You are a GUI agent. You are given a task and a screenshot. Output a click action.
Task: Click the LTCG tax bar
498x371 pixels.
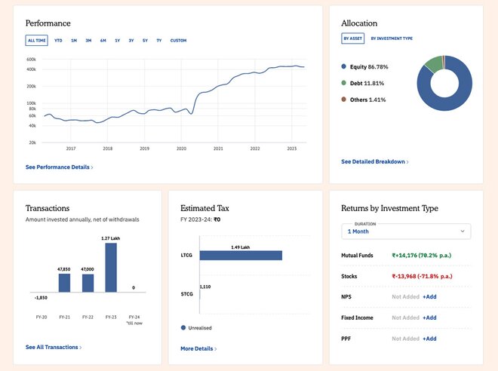click(x=241, y=256)
